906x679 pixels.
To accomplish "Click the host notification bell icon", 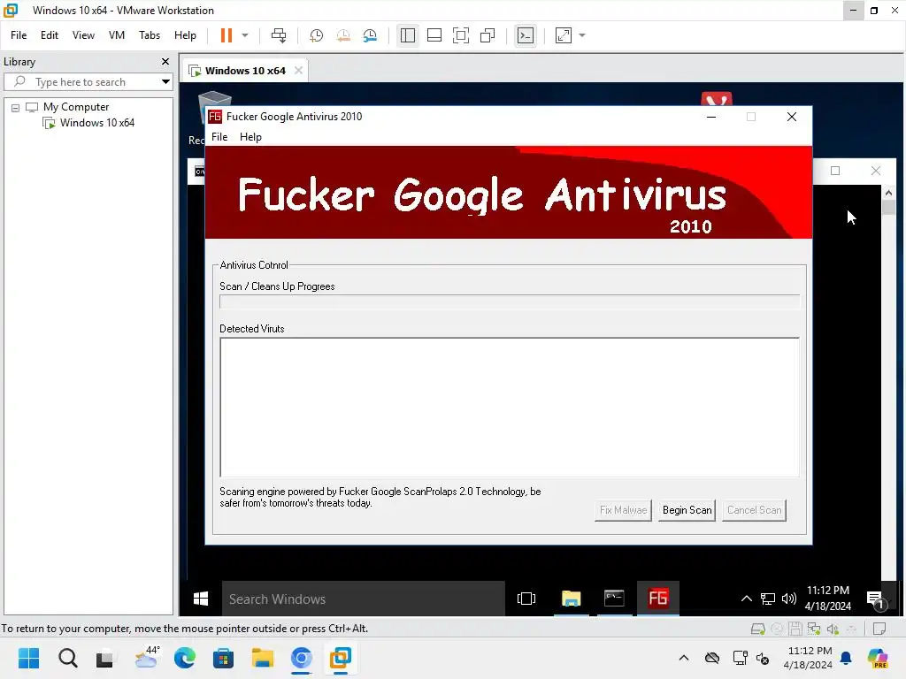I will (846, 658).
